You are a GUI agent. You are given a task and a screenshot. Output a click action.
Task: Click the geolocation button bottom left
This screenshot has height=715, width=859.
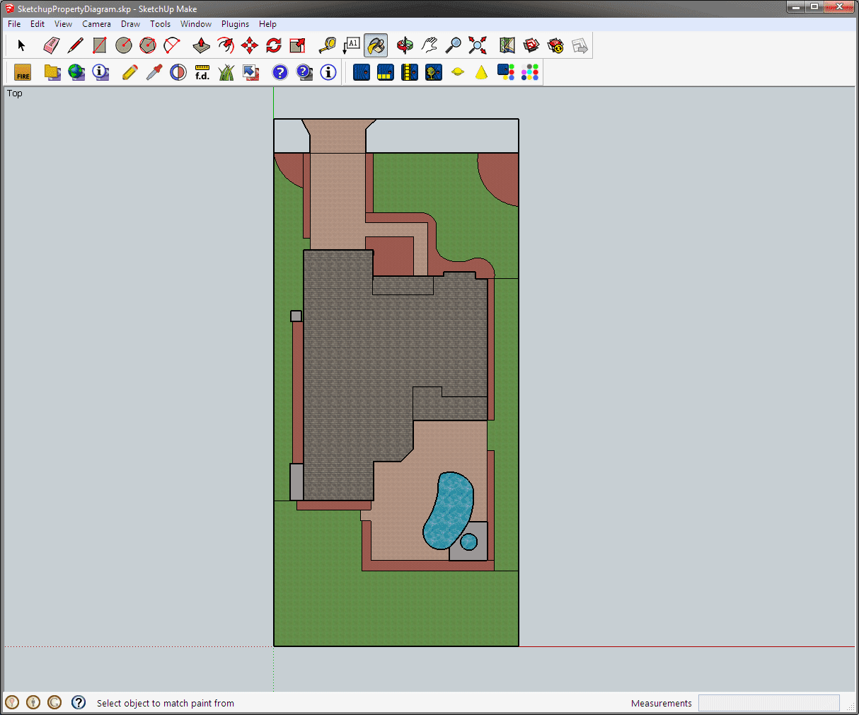click(x=12, y=702)
